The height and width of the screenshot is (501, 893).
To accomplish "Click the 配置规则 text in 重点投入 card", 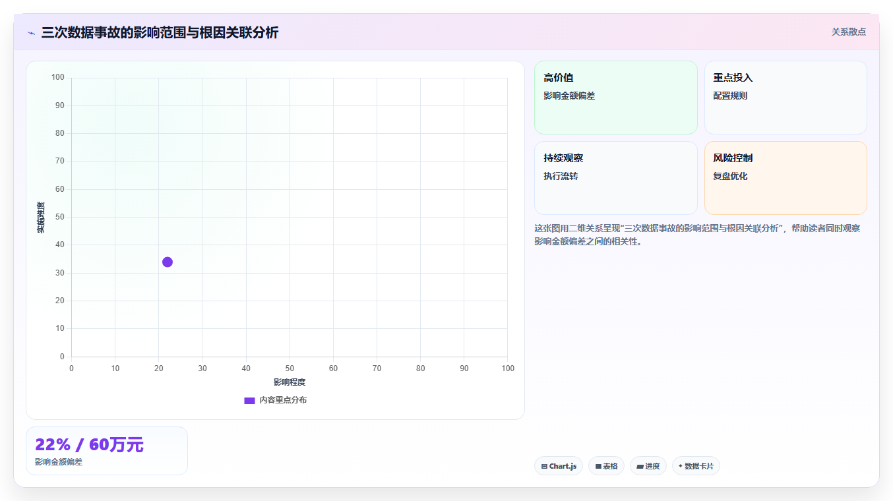I will (730, 96).
